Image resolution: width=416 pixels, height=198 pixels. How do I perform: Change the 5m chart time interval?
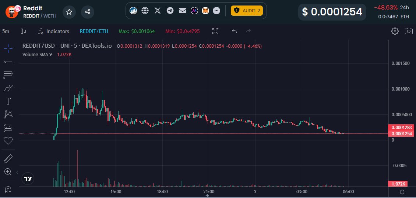[x=6, y=32]
